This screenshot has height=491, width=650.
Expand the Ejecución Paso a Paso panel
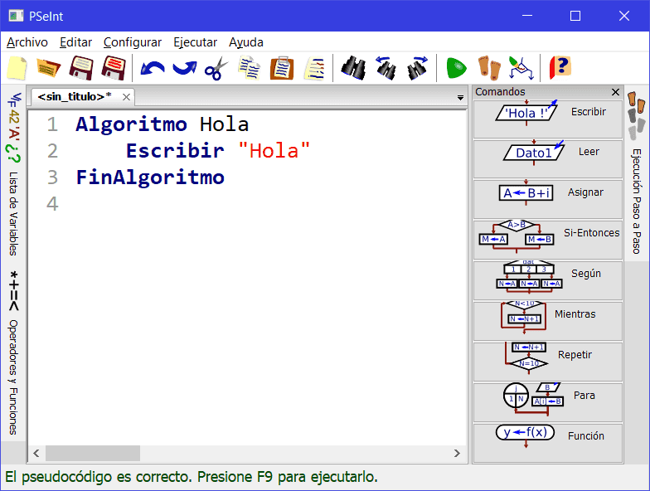coord(637,174)
